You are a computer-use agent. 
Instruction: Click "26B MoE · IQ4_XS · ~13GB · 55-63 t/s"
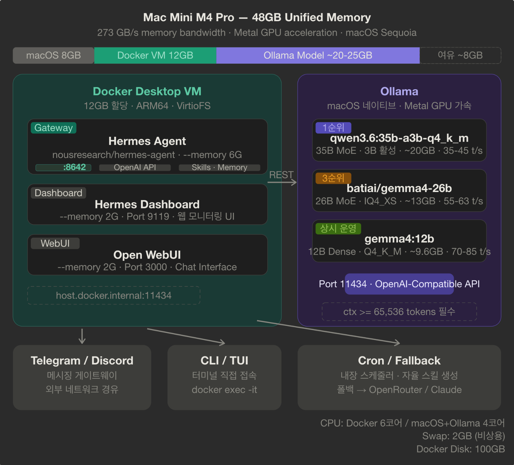pyautogui.click(x=399, y=201)
